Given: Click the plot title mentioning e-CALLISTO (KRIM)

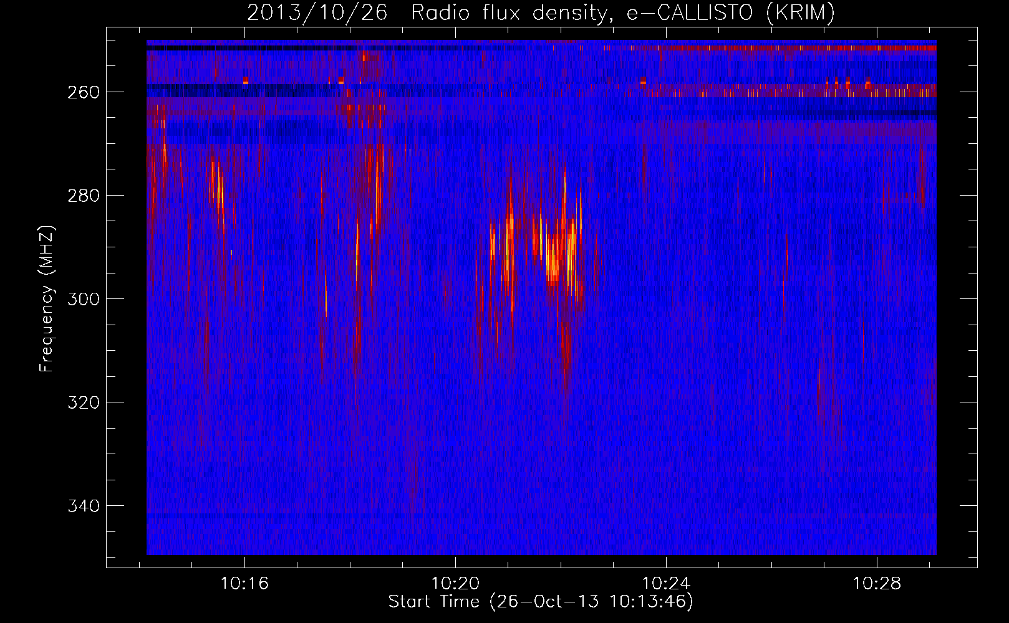Looking at the screenshot, I should point(541,12).
